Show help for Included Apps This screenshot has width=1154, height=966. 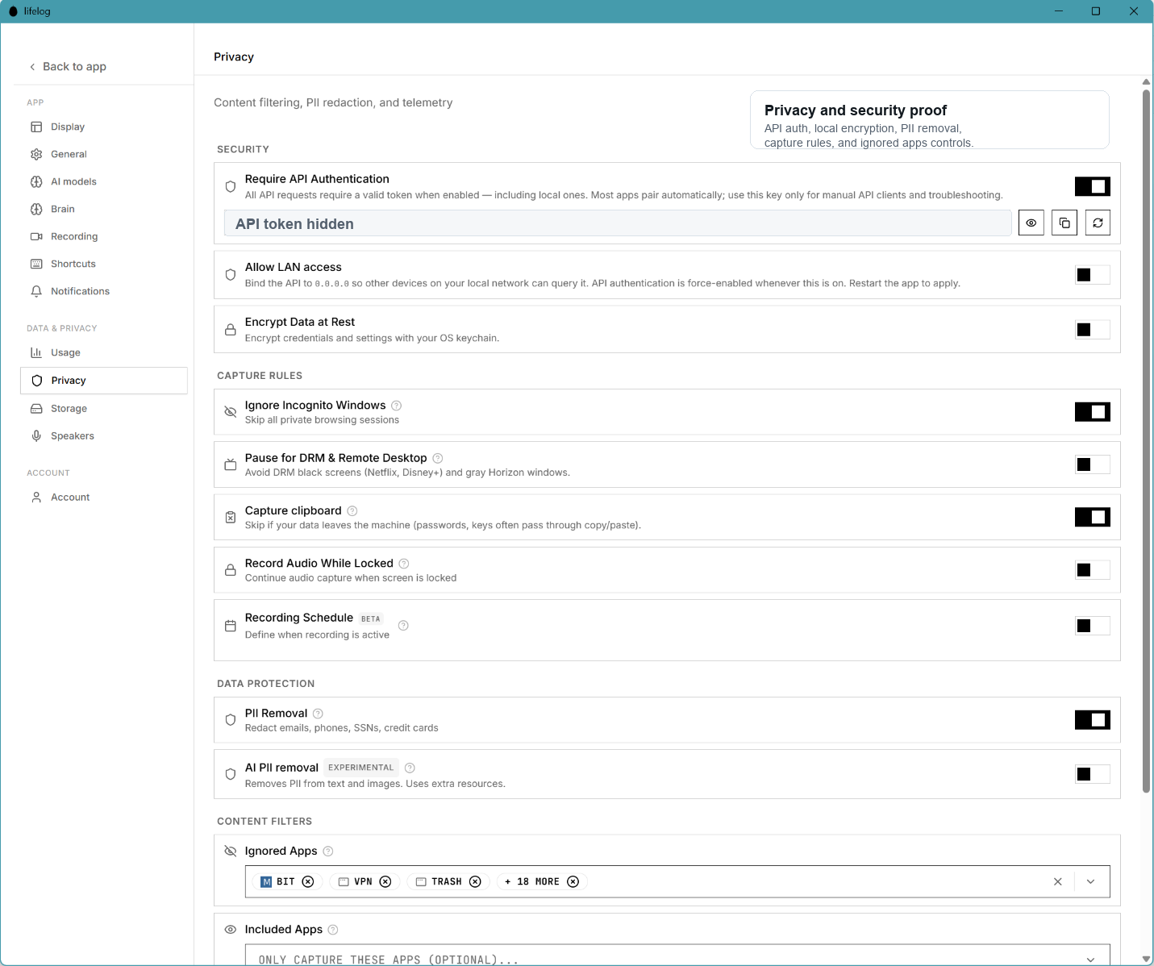tap(333, 930)
